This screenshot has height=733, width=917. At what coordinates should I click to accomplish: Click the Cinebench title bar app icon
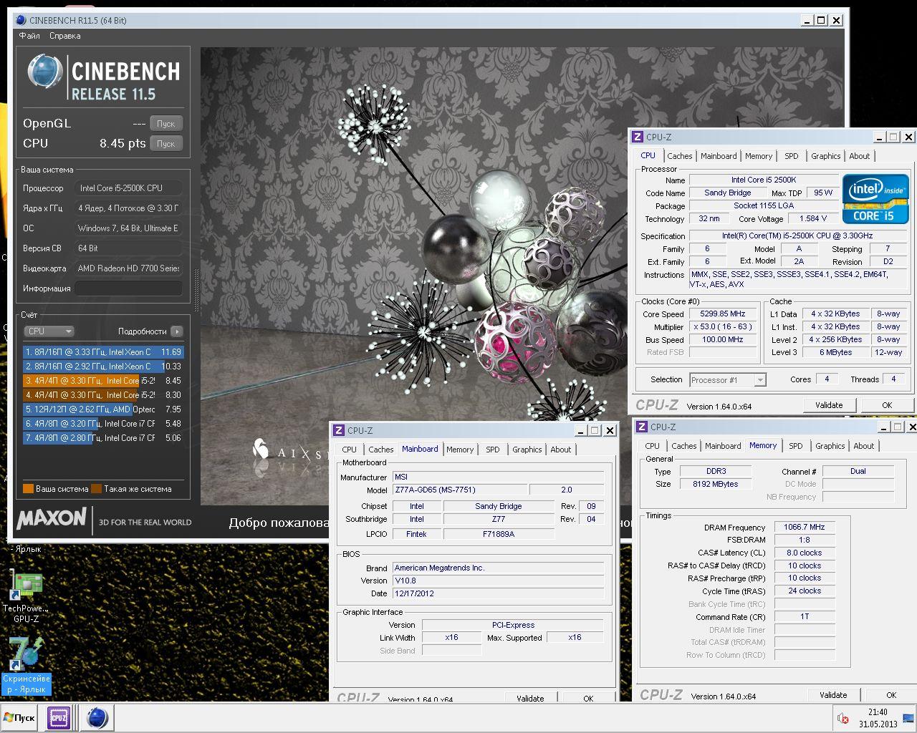click(21, 20)
